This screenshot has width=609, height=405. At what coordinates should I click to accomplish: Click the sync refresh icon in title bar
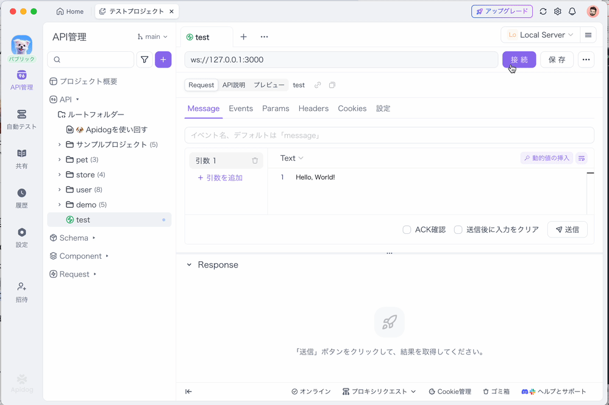pyautogui.click(x=543, y=11)
